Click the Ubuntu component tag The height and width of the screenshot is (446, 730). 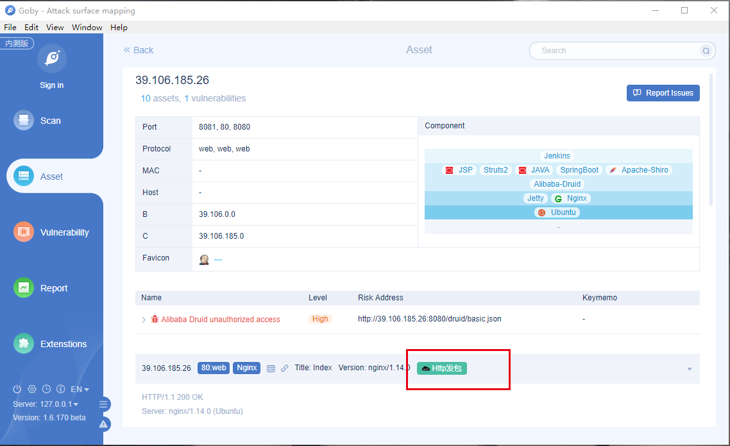click(557, 212)
